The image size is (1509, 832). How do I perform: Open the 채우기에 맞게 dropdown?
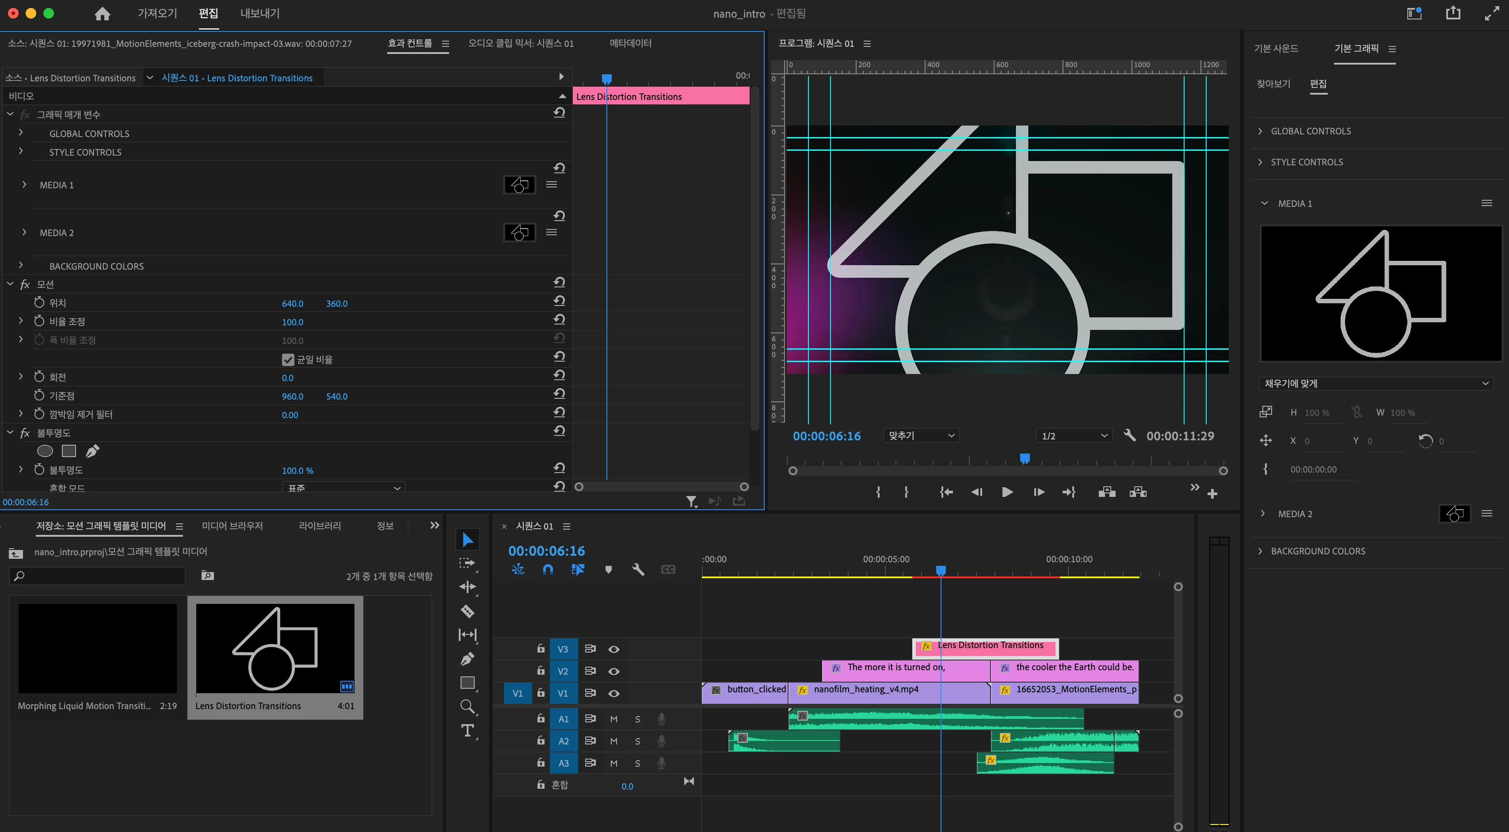point(1375,383)
